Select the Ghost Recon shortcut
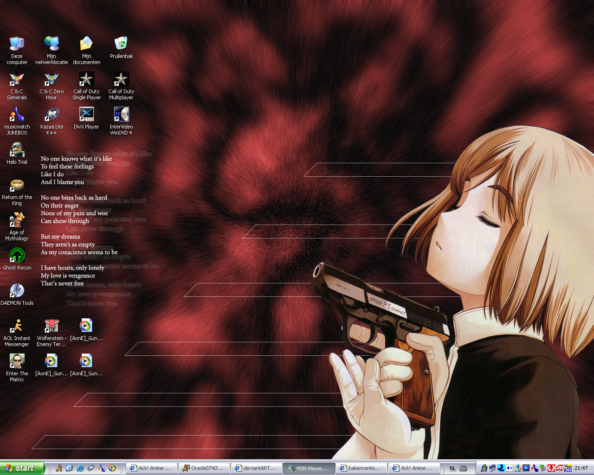The height and width of the screenshot is (475, 594). 17,259
